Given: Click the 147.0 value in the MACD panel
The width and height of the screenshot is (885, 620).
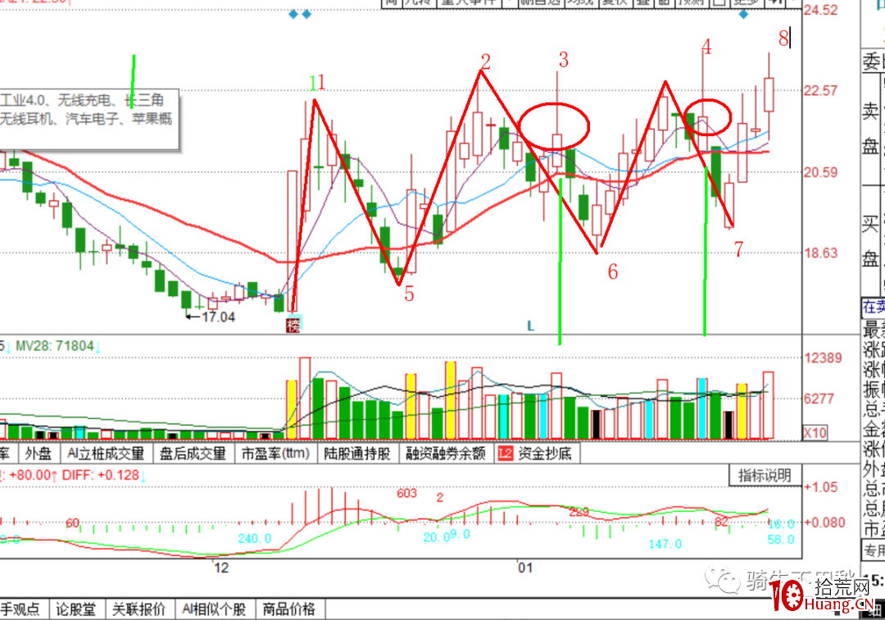Looking at the screenshot, I should point(665,545).
